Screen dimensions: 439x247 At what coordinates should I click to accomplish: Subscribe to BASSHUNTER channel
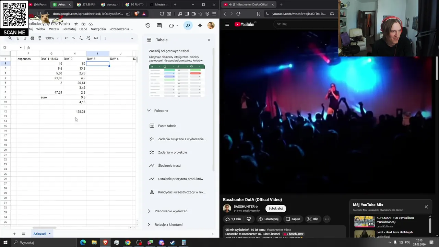[x=276, y=208]
